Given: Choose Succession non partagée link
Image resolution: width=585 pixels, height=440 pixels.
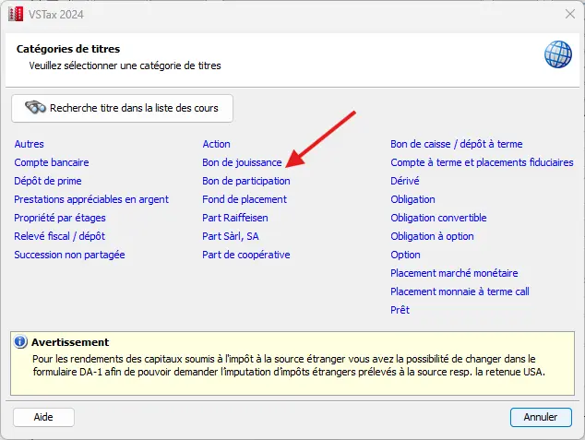Looking at the screenshot, I should point(69,255).
